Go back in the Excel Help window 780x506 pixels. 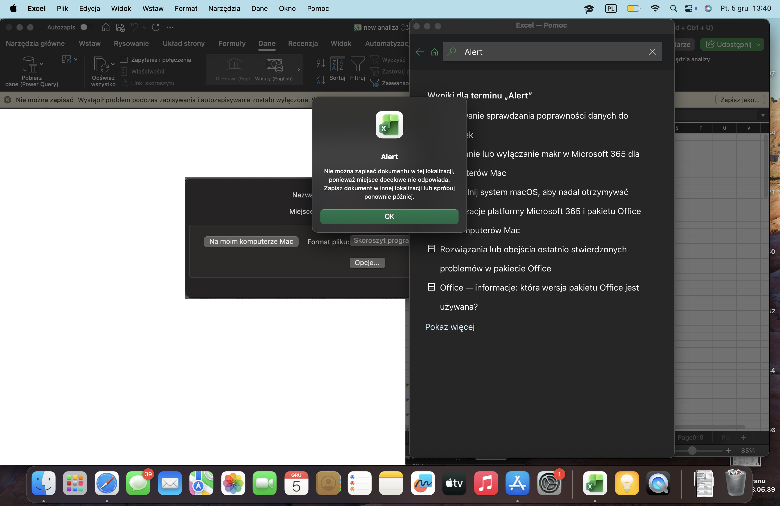pos(419,52)
